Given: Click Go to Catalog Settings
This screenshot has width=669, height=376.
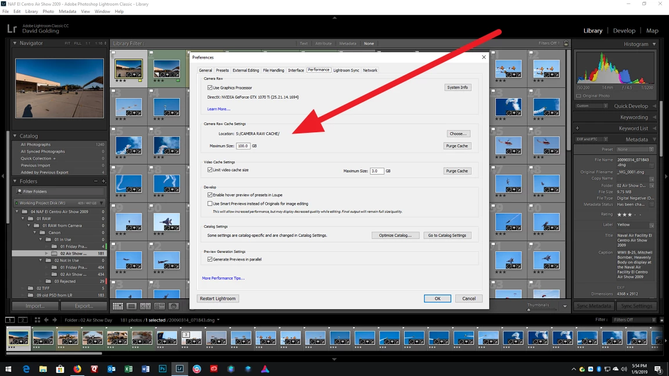Looking at the screenshot, I should (447, 236).
